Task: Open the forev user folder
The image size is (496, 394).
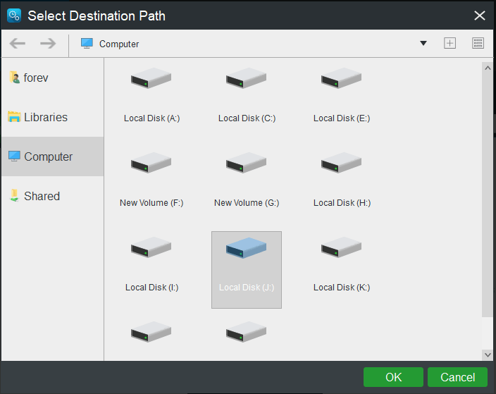Action: pos(52,78)
